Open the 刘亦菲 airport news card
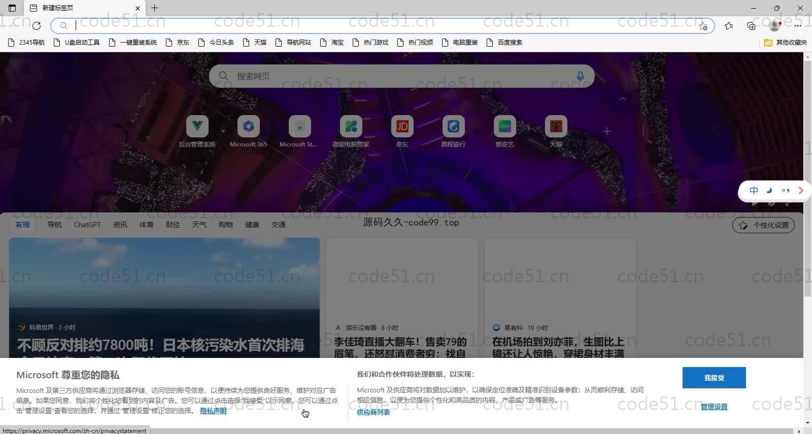Screen dimensions: 812x434 tap(560, 298)
